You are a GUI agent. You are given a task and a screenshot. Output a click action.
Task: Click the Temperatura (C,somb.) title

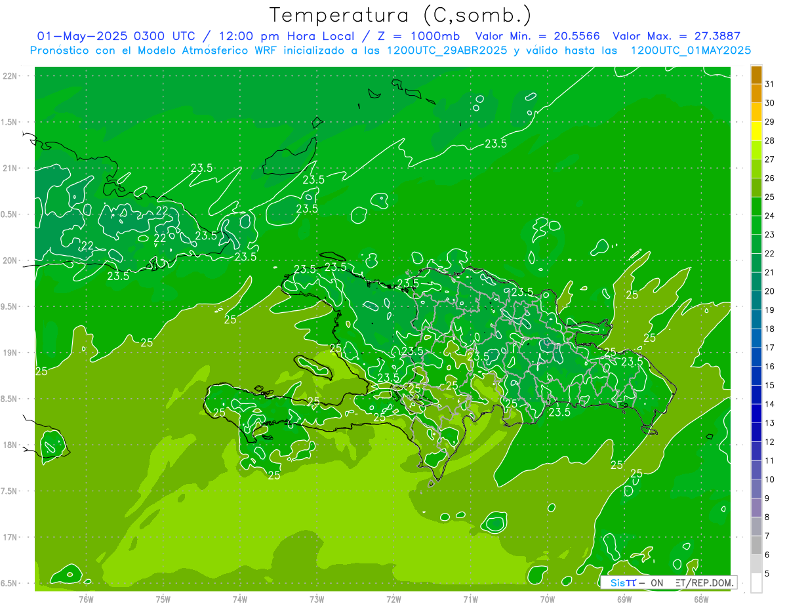[x=401, y=14]
